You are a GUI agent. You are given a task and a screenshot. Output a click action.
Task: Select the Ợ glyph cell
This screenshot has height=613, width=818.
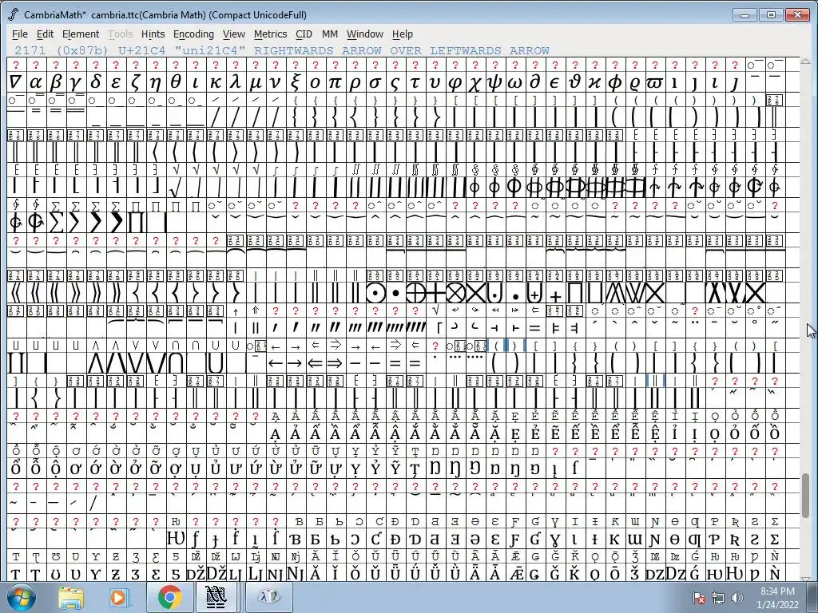point(176,468)
